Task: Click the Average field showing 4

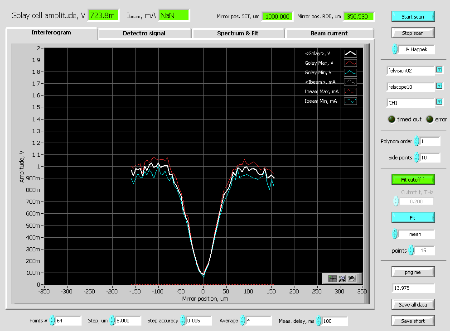Action: tap(259, 321)
